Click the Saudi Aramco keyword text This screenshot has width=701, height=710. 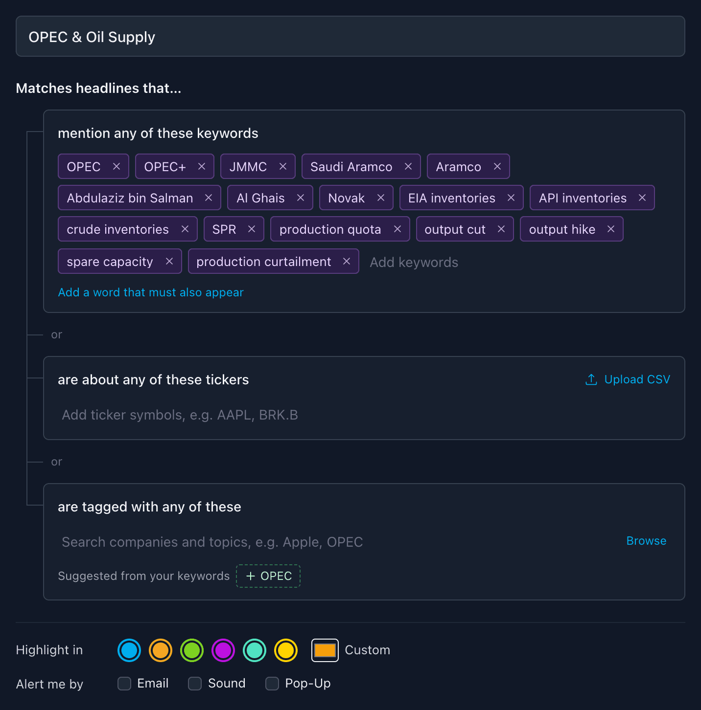pyautogui.click(x=351, y=167)
